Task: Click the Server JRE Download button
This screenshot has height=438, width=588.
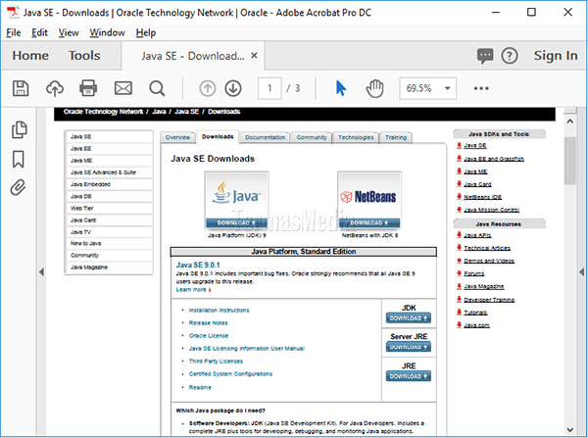Action: point(409,347)
